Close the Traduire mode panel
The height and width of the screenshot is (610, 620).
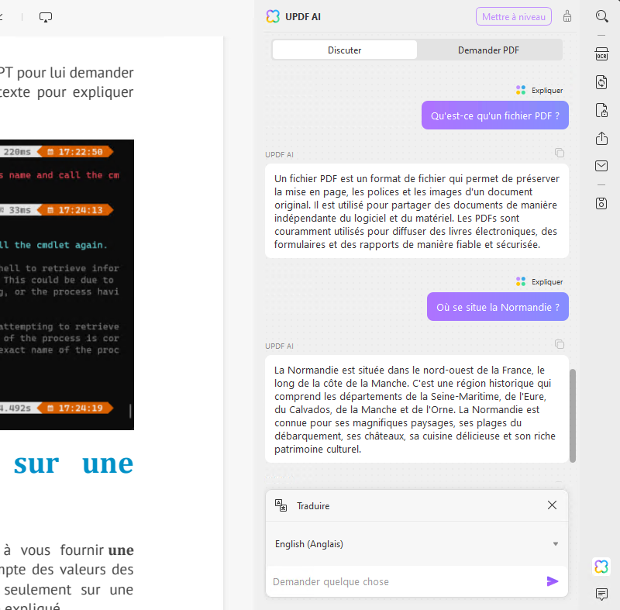pos(552,505)
